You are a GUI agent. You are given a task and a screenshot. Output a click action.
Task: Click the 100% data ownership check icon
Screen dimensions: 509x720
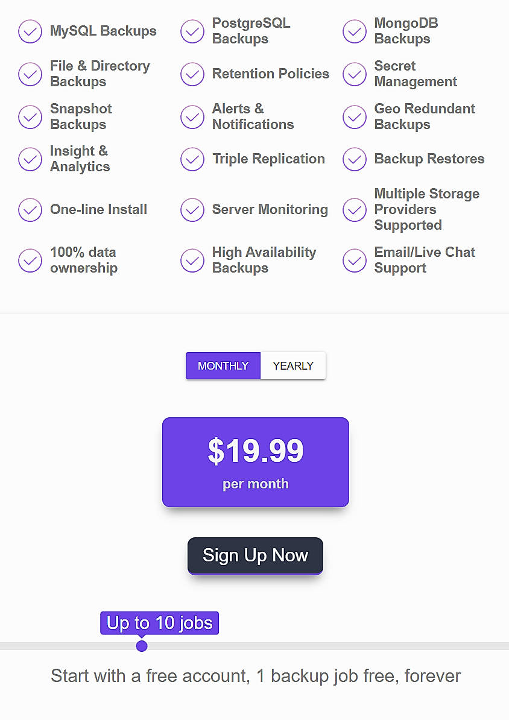pyautogui.click(x=30, y=260)
